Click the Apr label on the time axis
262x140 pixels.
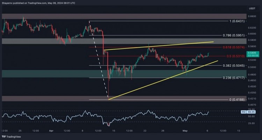pos(51,131)
